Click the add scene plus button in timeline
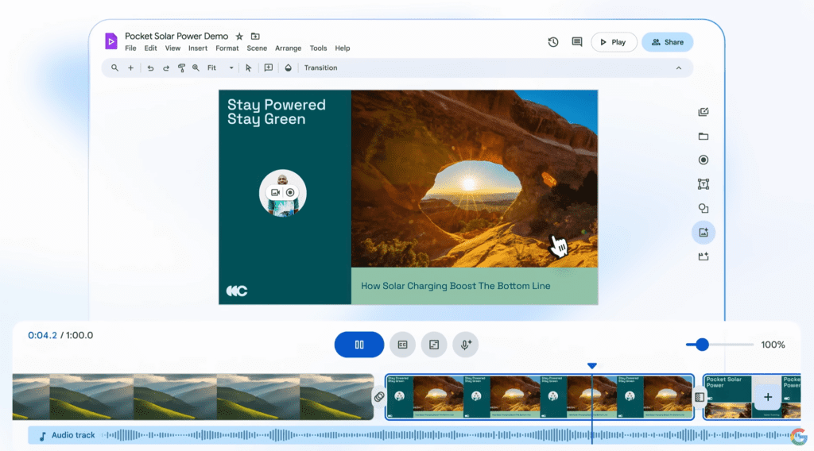Screen dimensions: 814x451 (x=767, y=397)
